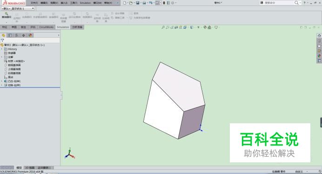The height and width of the screenshot is (174, 322).
Task: Undo the last action with the Undo icon
Action: (150, 3)
